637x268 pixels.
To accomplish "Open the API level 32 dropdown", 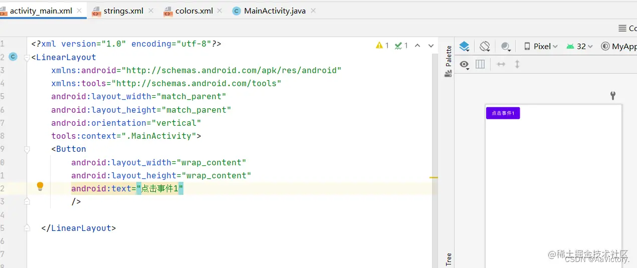I will coord(579,46).
